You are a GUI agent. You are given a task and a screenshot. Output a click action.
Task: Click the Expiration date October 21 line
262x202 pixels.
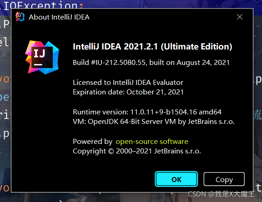click(128, 92)
